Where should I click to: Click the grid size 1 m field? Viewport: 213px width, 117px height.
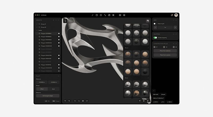(165, 27)
